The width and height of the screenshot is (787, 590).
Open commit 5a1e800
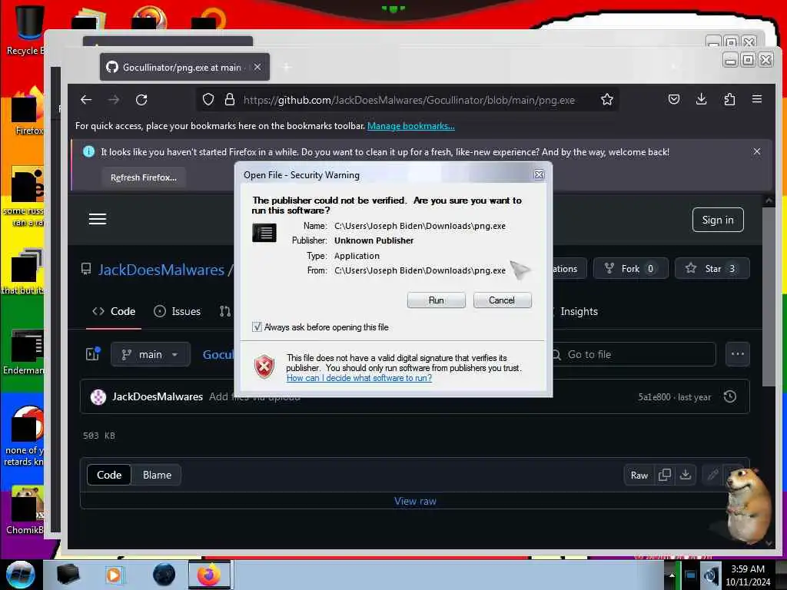(654, 397)
